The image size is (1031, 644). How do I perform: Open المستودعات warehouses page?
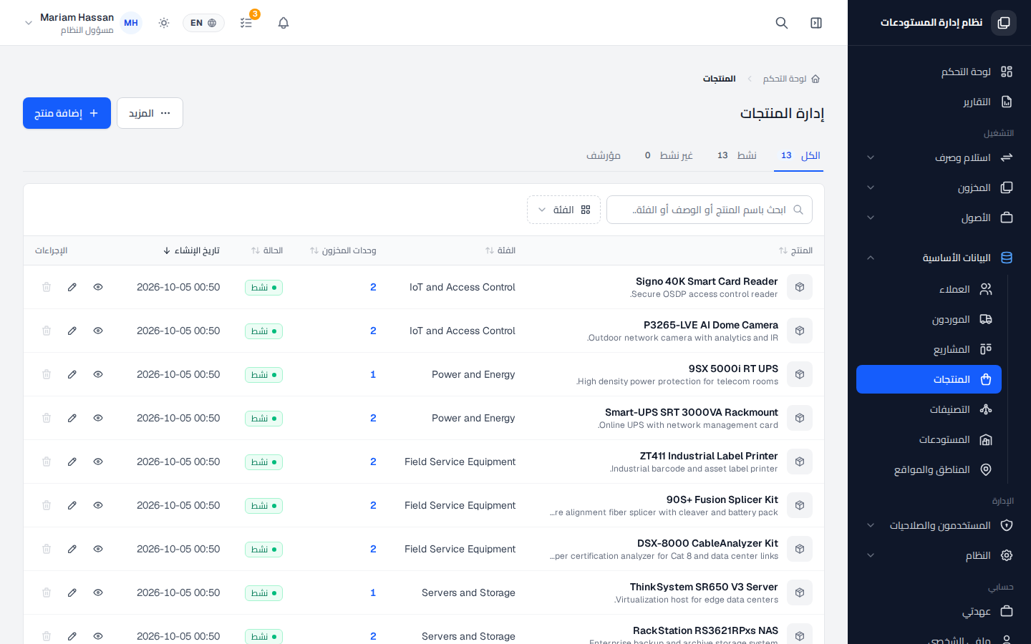[929, 439]
